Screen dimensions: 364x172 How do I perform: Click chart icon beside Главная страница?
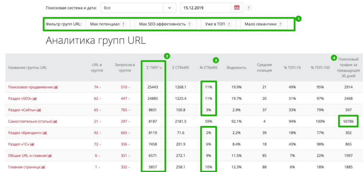click(43, 167)
